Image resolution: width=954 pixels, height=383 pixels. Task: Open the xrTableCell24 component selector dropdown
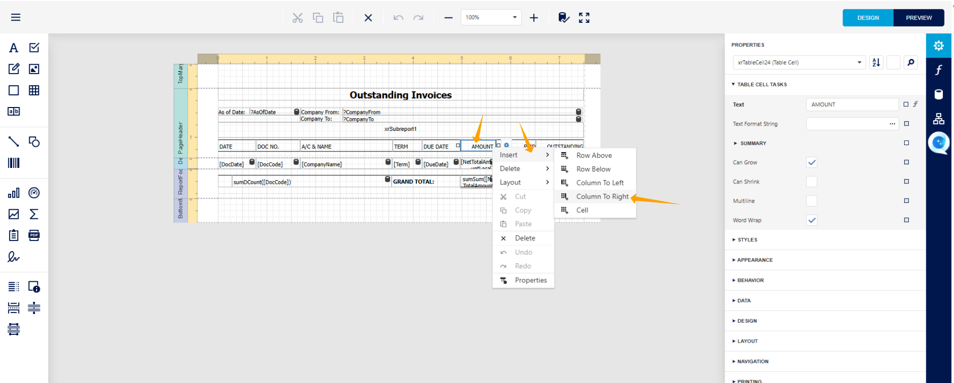[859, 63]
